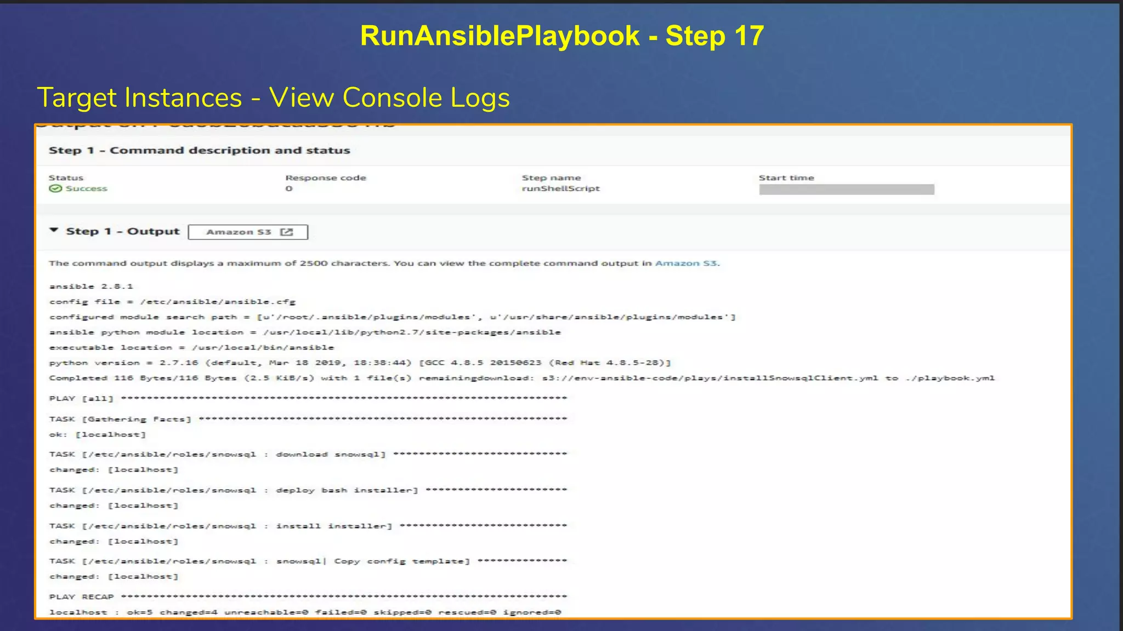Select the ansible python module location line
The image size is (1123, 631).
(x=305, y=332)
